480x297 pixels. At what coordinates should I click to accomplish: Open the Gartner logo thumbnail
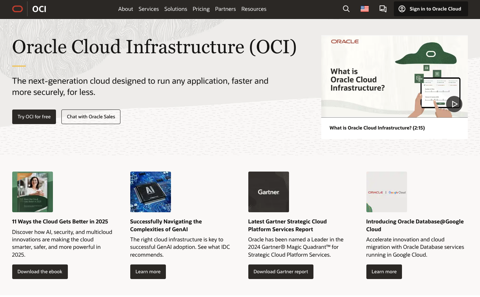269,192
